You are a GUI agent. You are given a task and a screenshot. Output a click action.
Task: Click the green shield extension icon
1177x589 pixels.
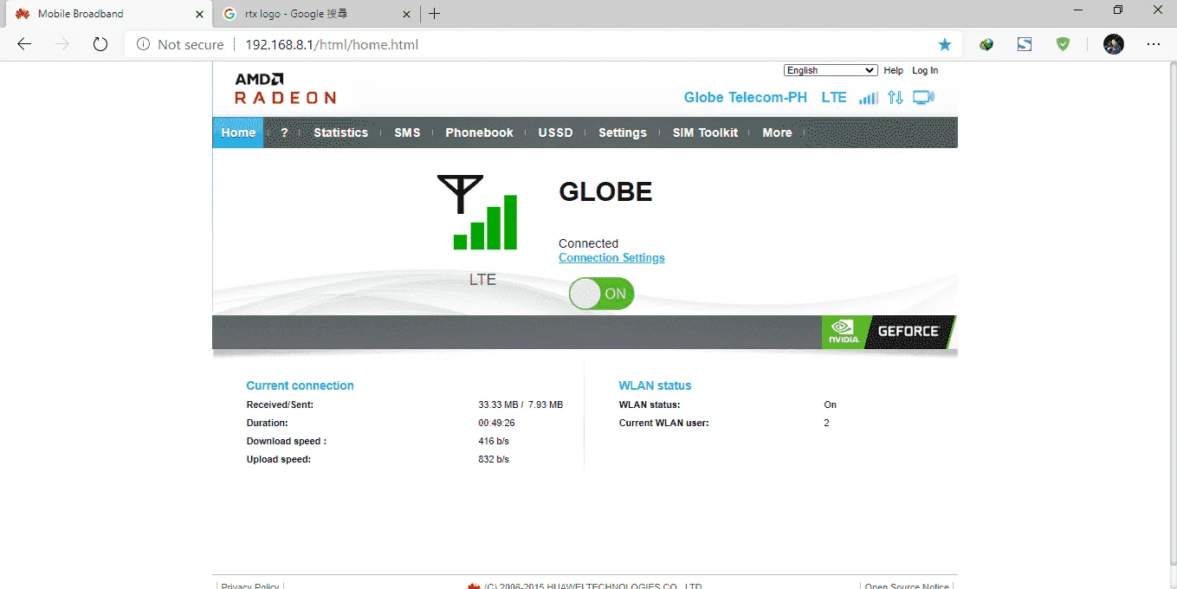tap(1063, 44)
